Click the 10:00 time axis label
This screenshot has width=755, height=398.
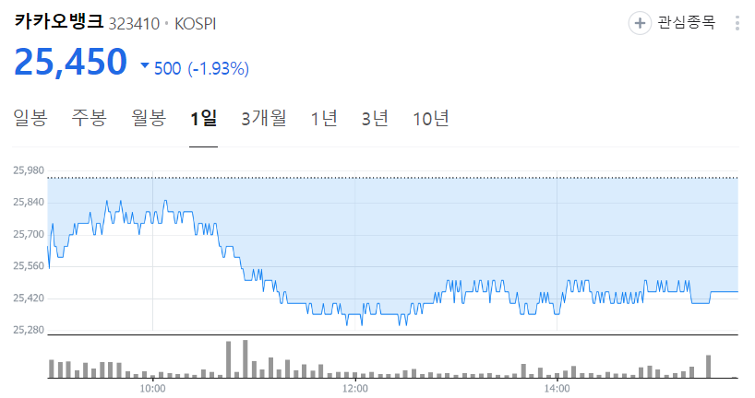(152, 389)
